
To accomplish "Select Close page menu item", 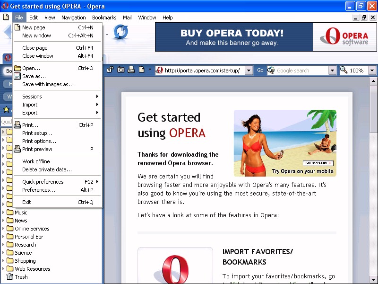I will [57, 48].
